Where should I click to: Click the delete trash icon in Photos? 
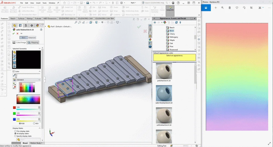(x=230, y=8)
